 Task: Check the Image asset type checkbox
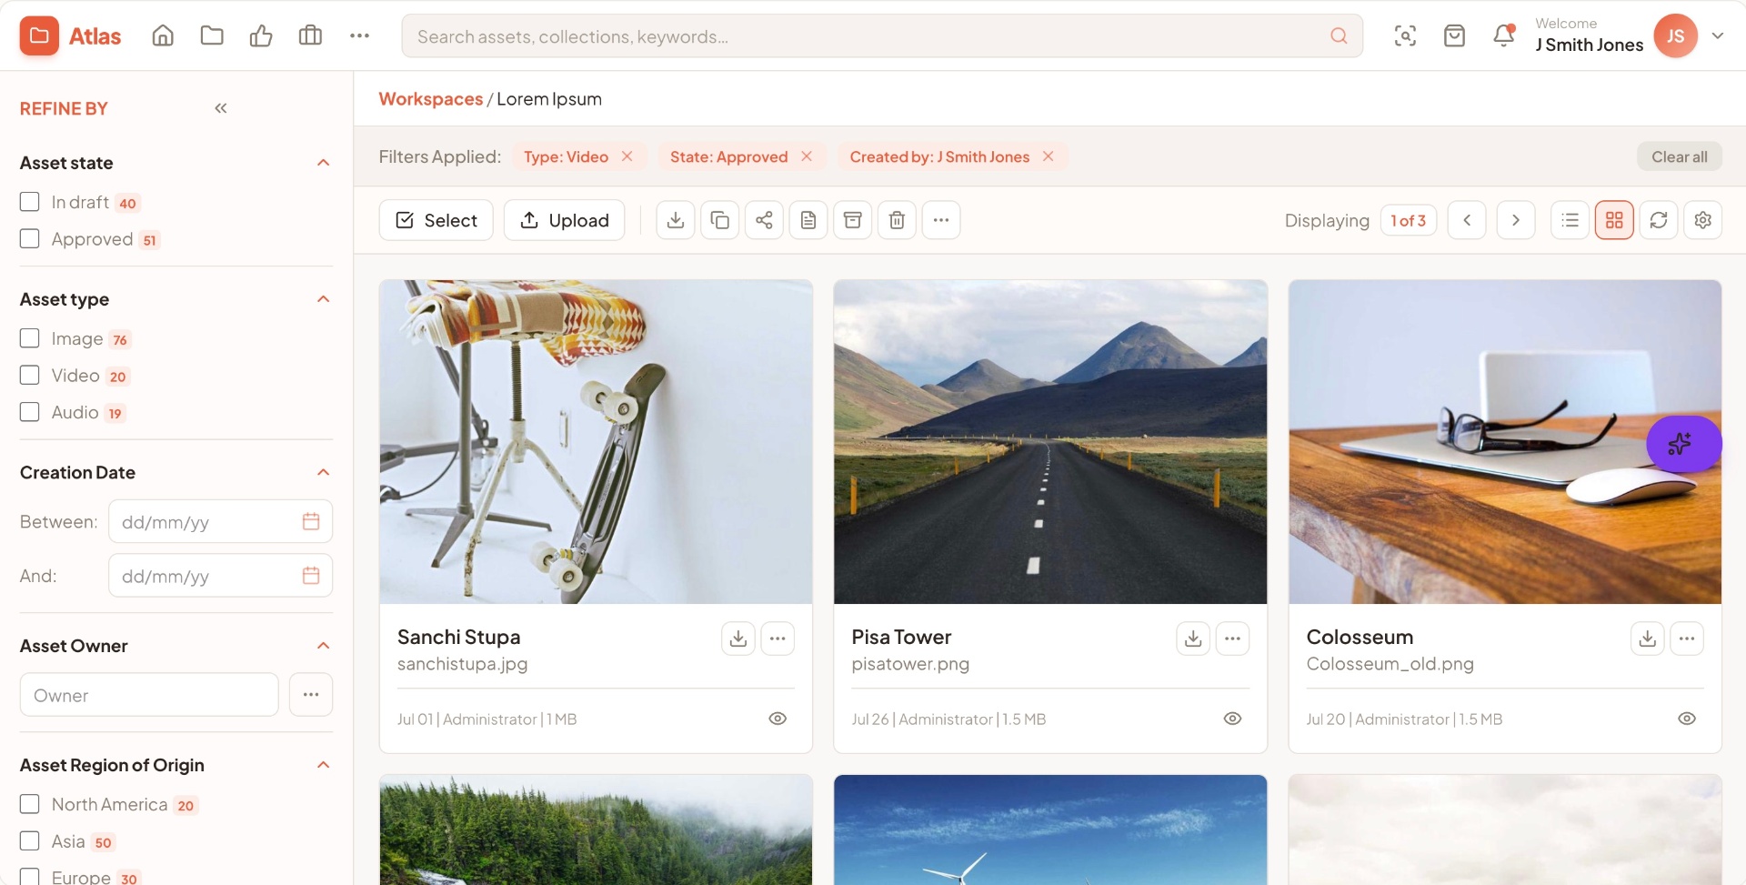(x=30, y=338)
